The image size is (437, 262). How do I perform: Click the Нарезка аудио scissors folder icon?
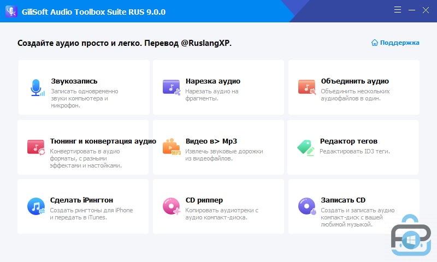172,87
